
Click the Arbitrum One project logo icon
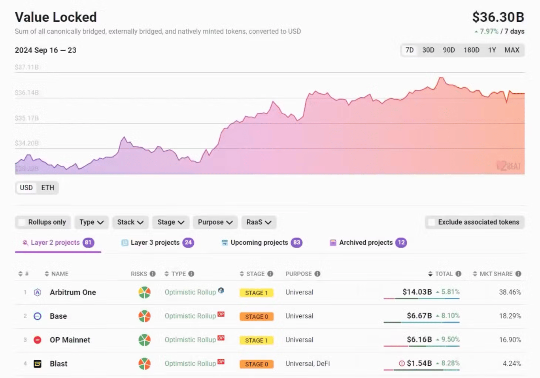pyautogui.click(x=38, y=293)
